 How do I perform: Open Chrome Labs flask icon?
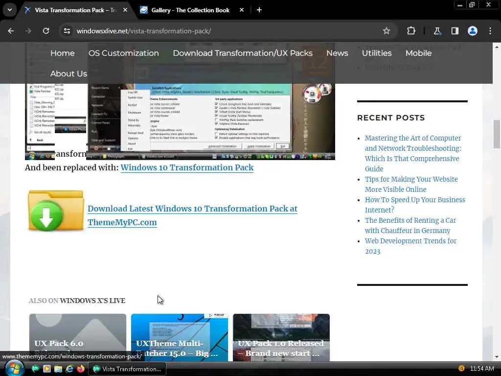click(437, 31)
